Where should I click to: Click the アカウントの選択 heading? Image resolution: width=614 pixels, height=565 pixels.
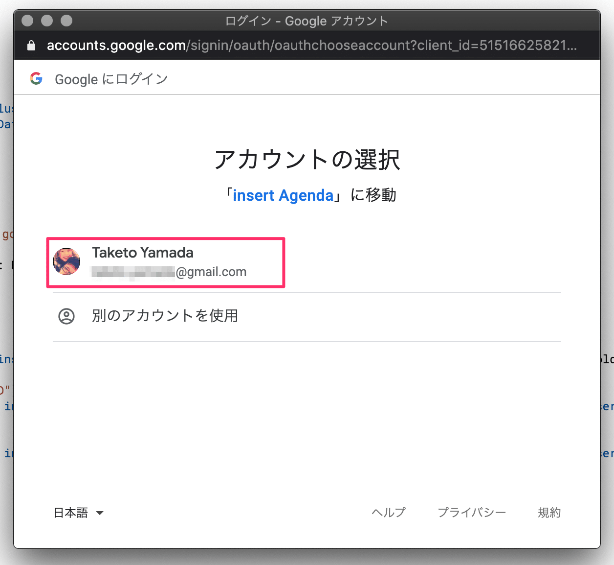307,160
